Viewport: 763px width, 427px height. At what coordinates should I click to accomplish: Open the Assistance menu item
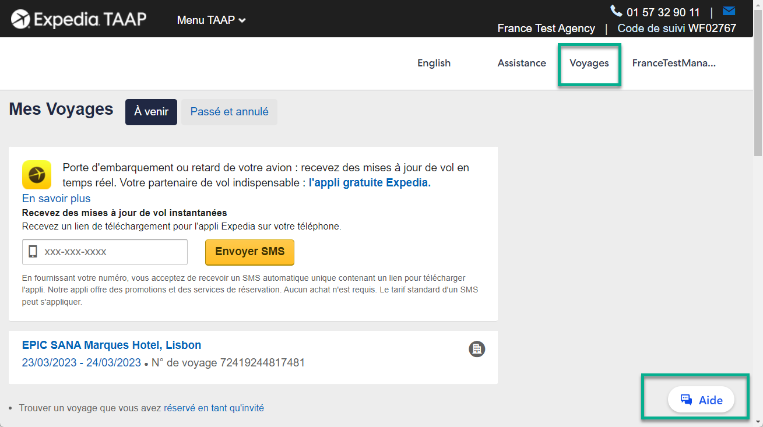522,63
